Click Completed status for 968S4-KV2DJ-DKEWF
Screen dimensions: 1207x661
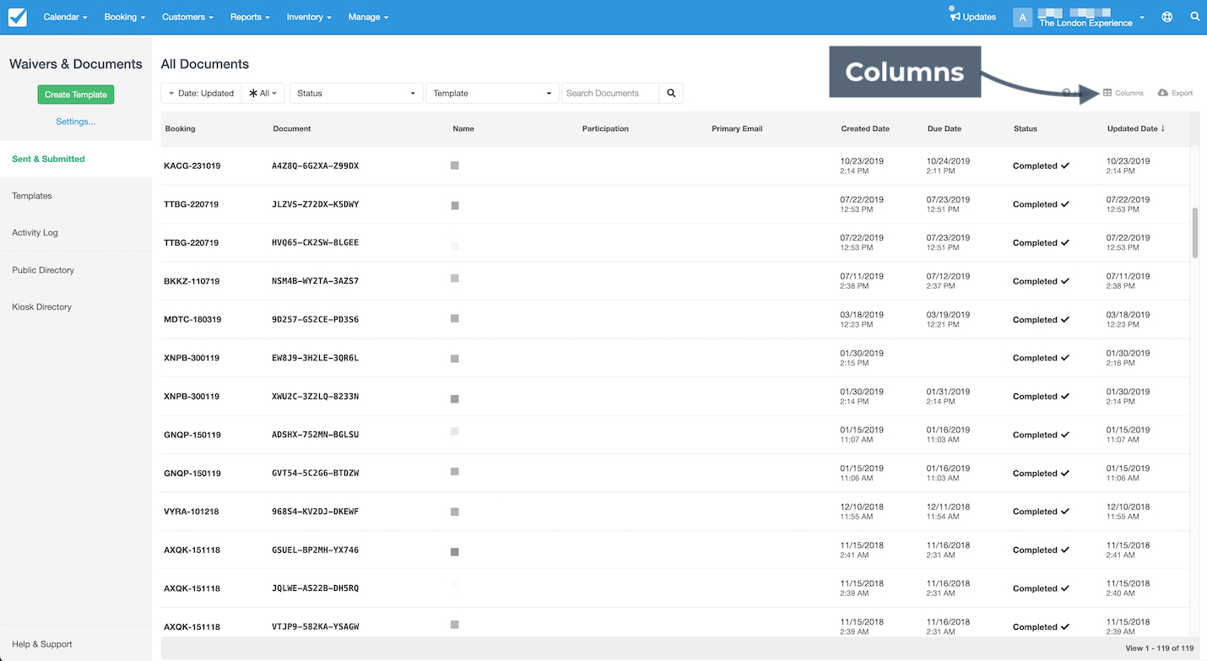click(x=1041, y=512)
